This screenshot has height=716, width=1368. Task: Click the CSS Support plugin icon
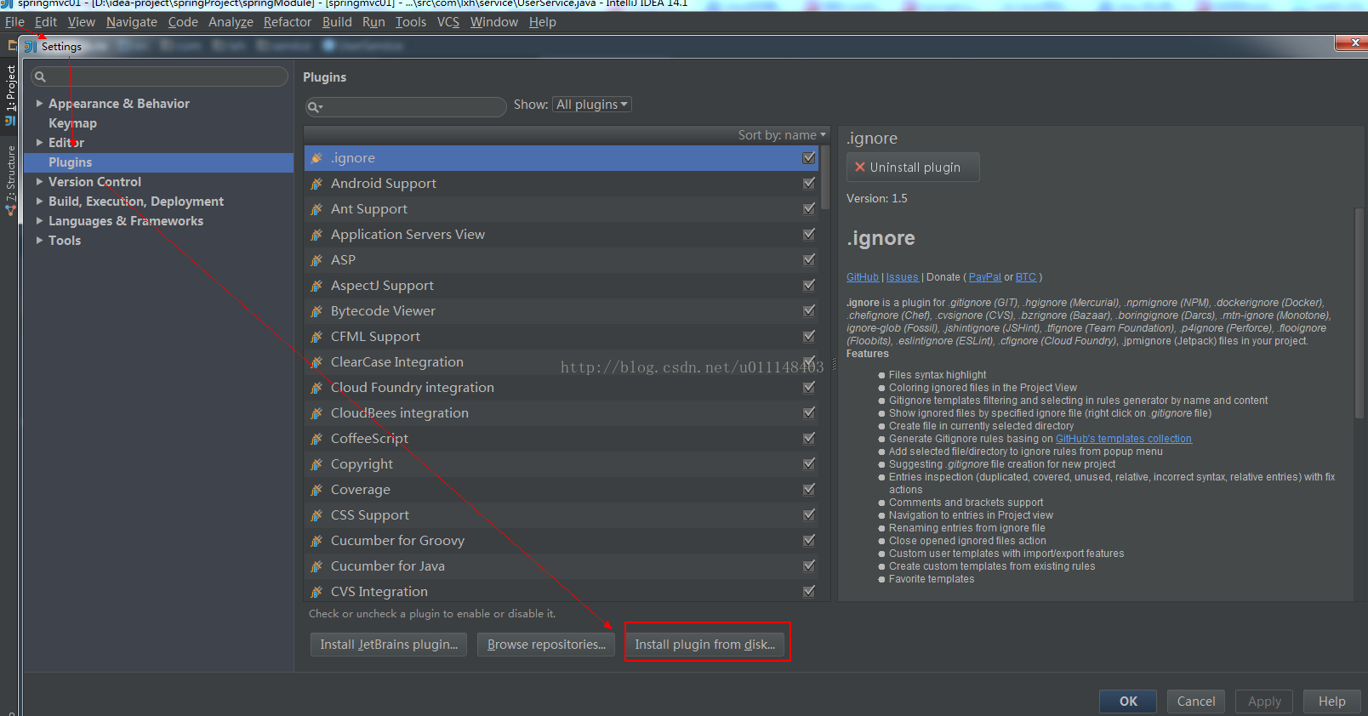point(316,515)
